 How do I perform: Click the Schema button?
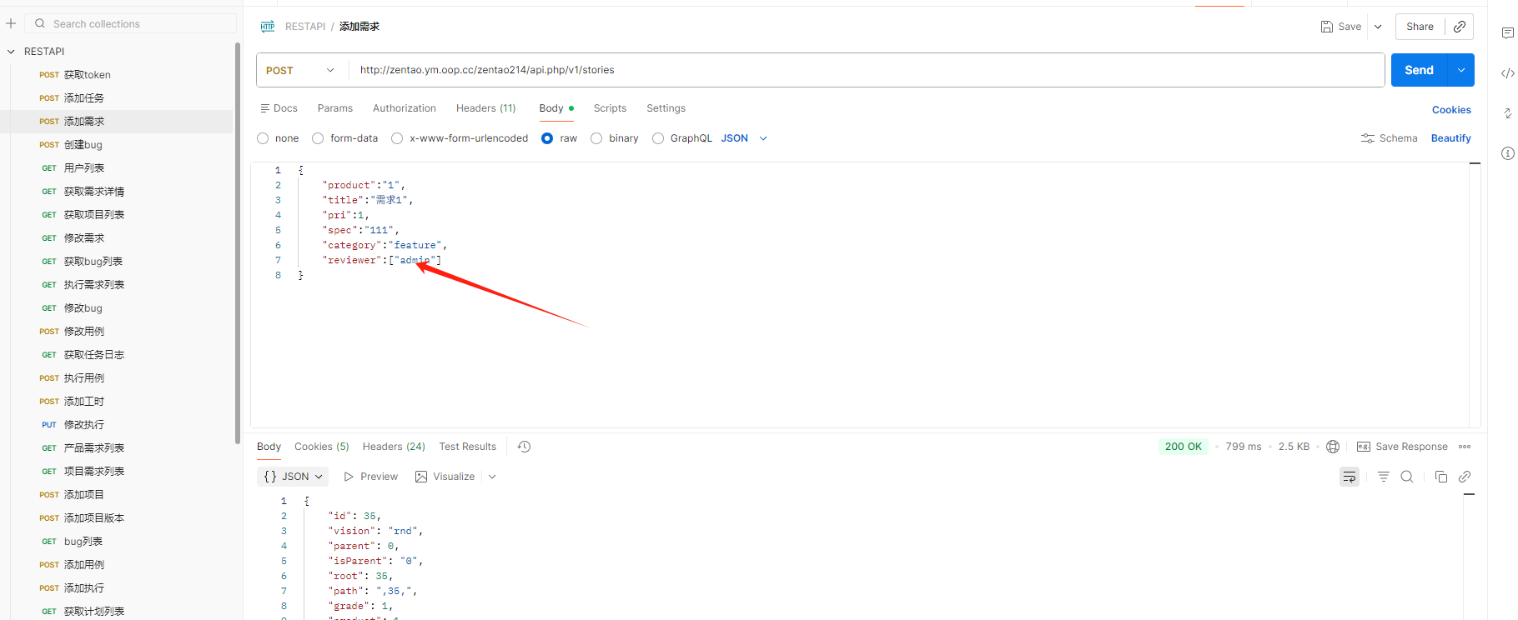(x=1390, y=138)
